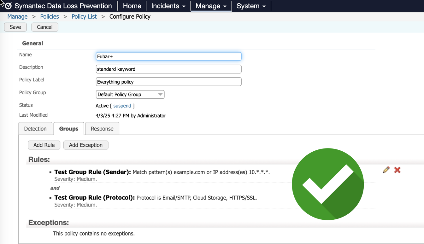This screenshot has width=424, height=244.
Task: Go to the Home menu item
Action: pyautogui.click(x=132, y=6)
